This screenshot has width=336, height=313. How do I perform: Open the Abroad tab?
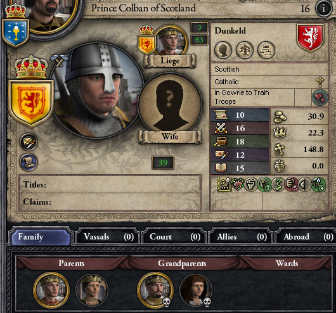tap(306, 237)
